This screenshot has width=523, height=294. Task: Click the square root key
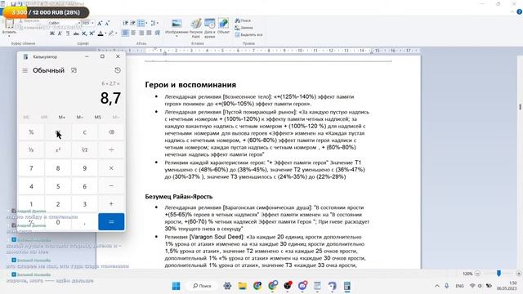pyautogui.click(x=85, y=150)
